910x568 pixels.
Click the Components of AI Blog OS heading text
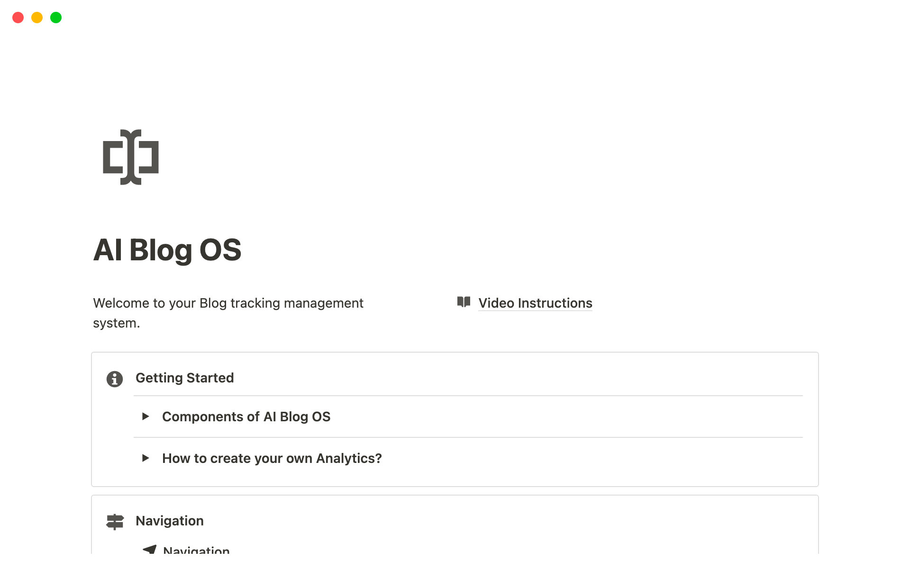[x=246, y=417]
